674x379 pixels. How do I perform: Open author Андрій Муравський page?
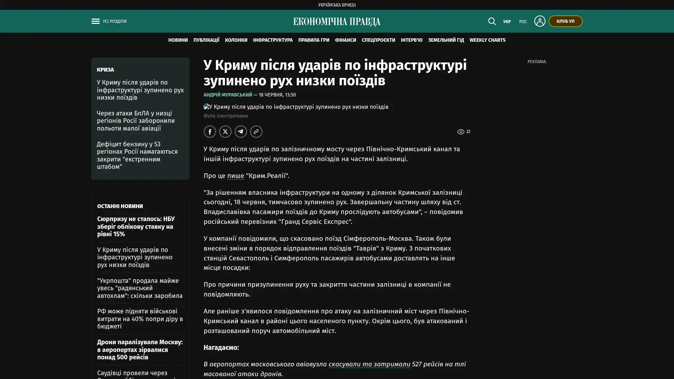pos(228,95)
